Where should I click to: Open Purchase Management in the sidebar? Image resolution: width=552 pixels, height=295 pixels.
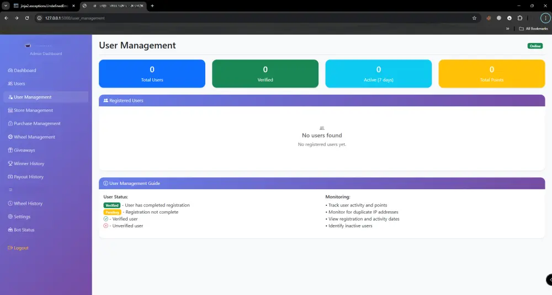[x=34, y=124]
